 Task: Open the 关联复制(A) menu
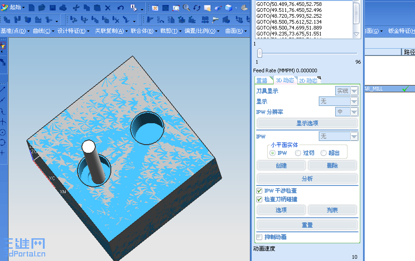pos(111,31)
